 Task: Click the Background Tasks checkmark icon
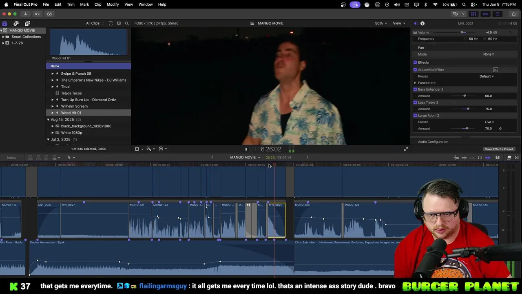(49, 14)
